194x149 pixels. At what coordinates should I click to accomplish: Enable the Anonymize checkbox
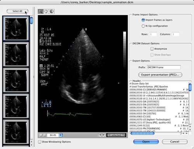click(x=152, y=49)
